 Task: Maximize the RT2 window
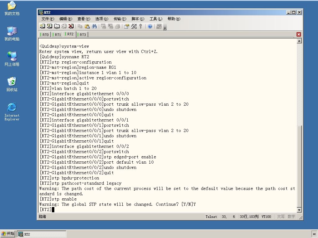293,12
